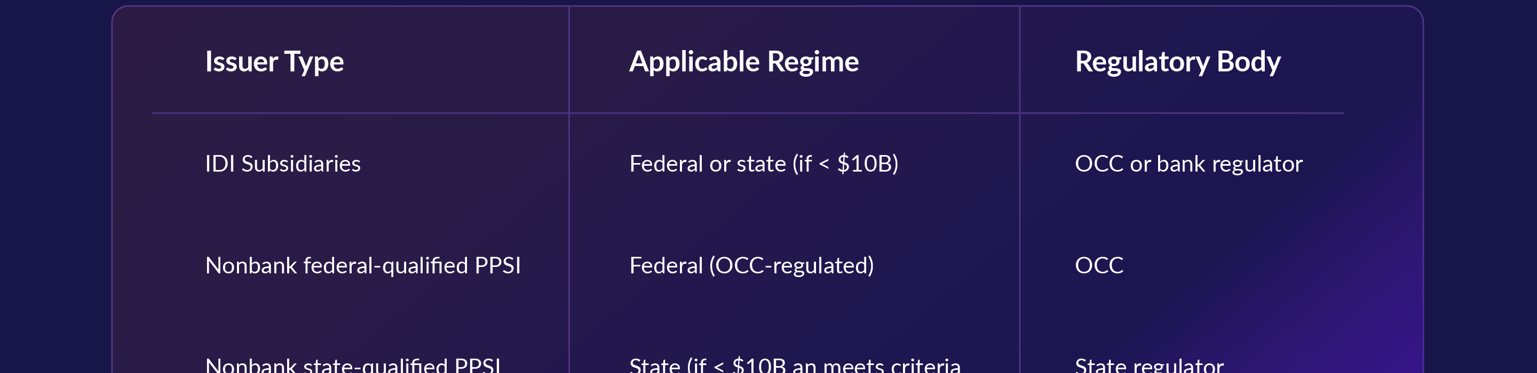Viewport: 1537px width, 373px height.
Task: Select the Nonbank state-qualified PPSI cell
Action: point(353,364)
